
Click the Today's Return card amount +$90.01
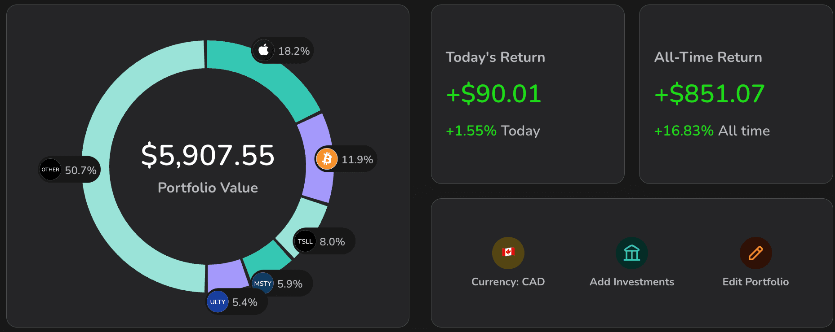tap(493, 94)
